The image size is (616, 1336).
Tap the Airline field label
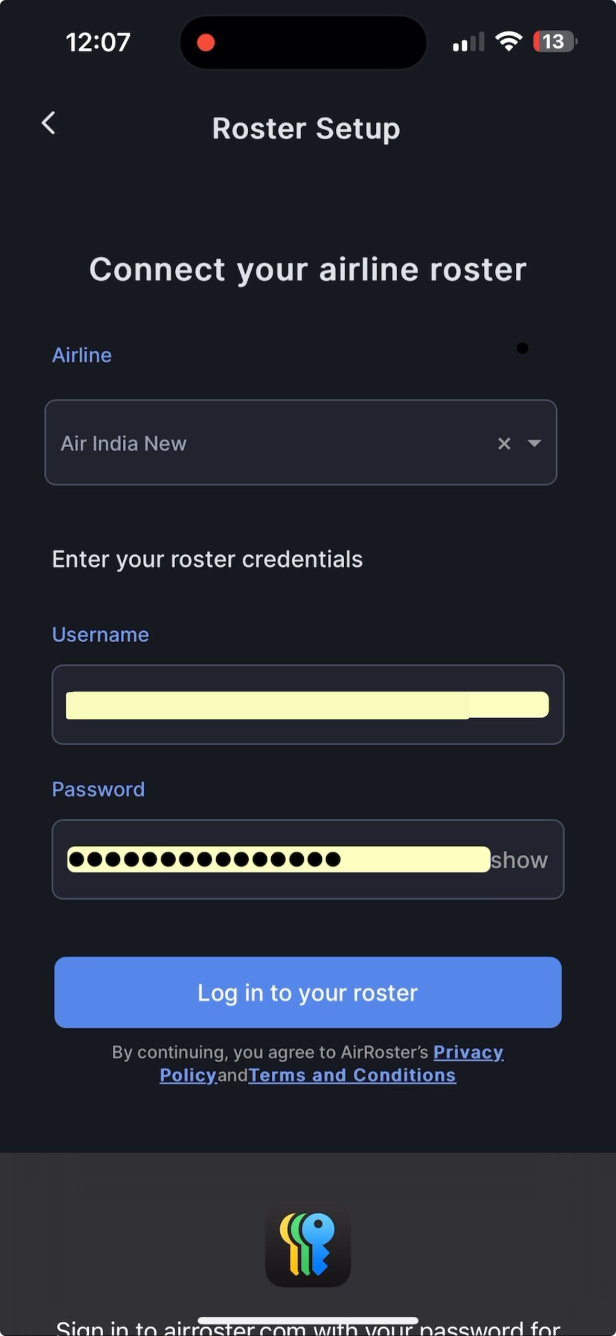pos(82,356)
